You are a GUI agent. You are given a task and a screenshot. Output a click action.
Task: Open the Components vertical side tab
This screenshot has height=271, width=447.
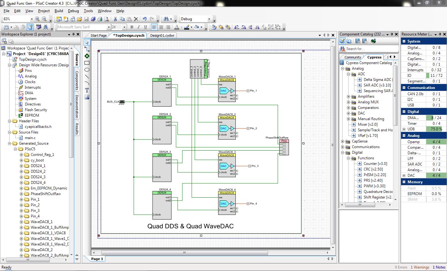point(77,81)
